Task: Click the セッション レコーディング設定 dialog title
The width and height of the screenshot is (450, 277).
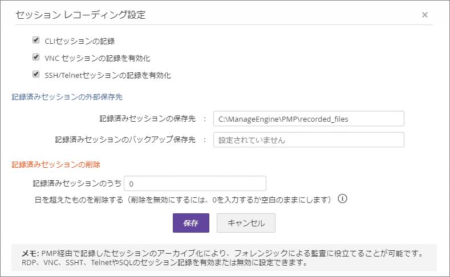Action: point(80,15)
